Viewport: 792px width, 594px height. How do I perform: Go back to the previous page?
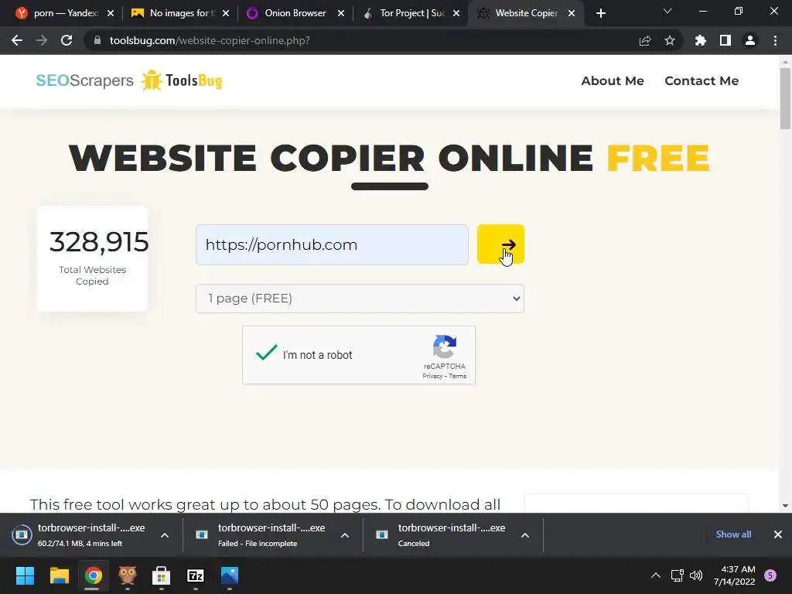(x=17, y=40)
